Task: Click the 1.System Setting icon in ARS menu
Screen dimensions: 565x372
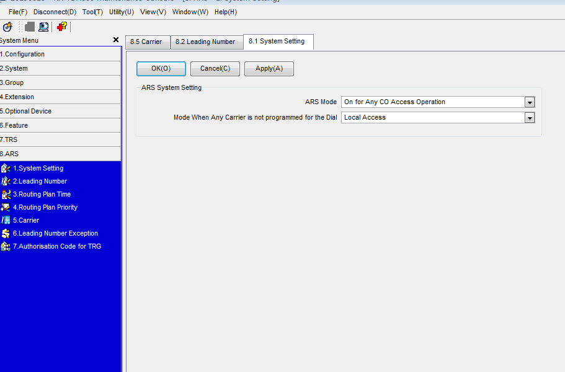Action: (6, 168)
